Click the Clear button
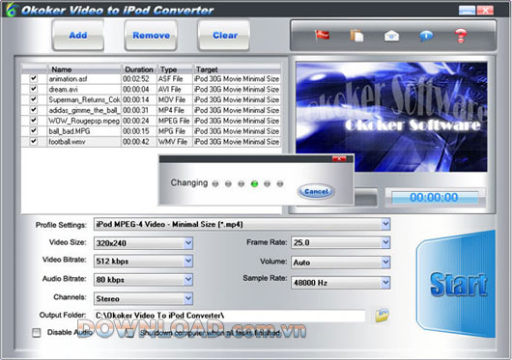This screenshot has height=360, width=512. pyautogui.click(x=225, y=35)
